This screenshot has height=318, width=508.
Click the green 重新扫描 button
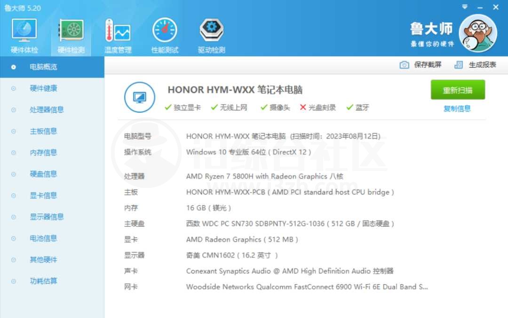coord(458,90)
